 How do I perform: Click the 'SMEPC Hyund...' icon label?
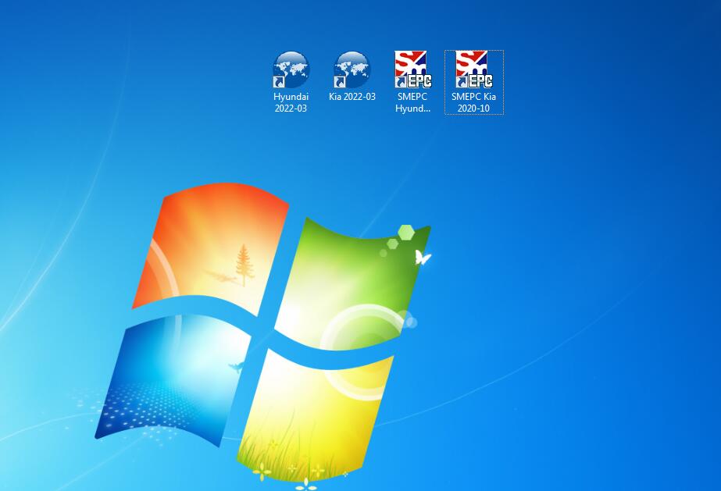point(413,102)
